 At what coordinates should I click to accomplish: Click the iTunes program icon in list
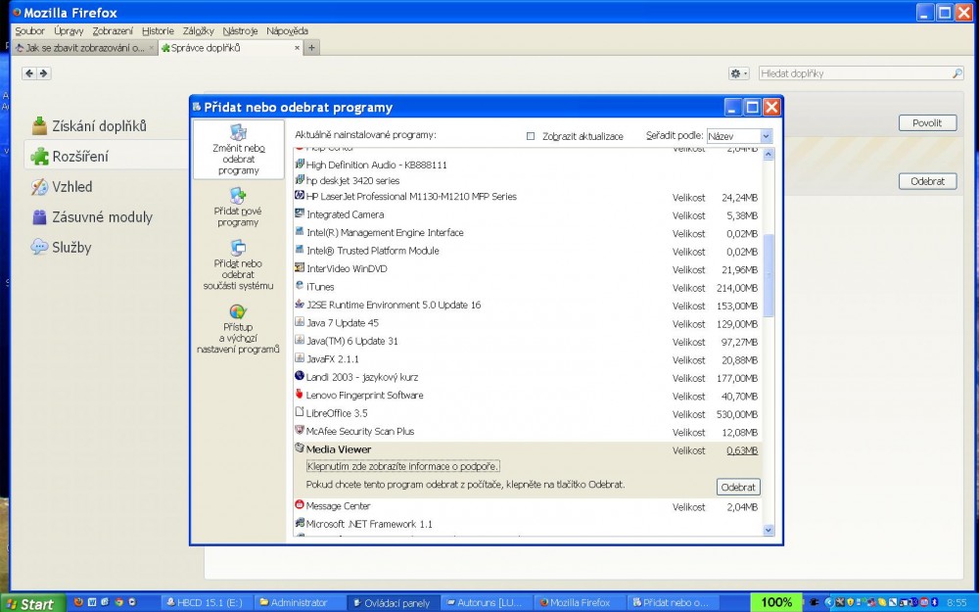coord(300,287)
